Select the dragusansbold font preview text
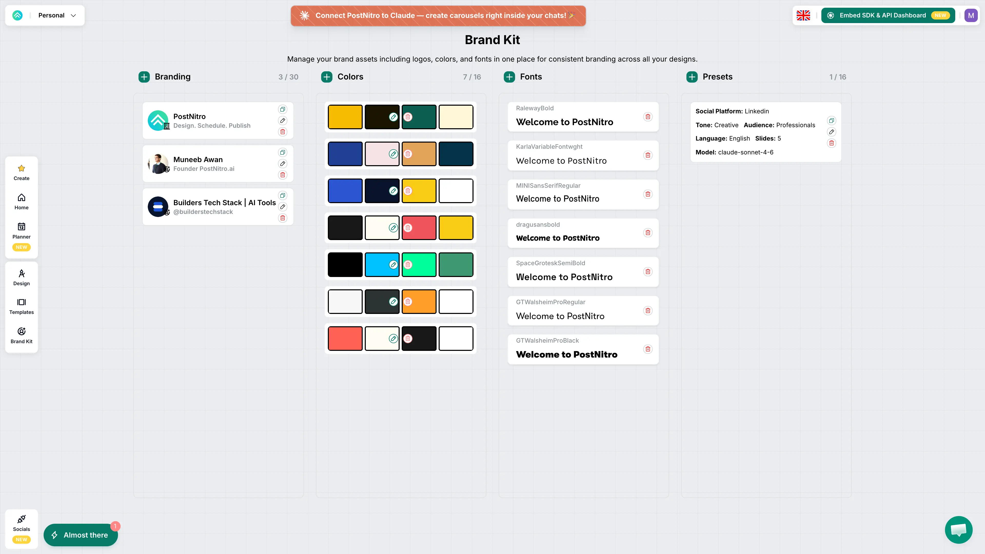 pos(557,238)
